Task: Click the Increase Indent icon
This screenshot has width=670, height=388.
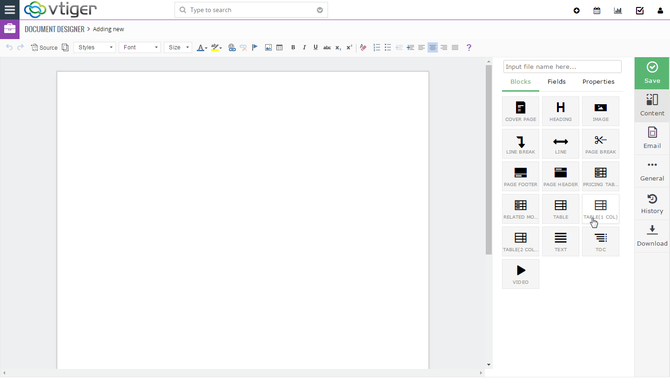Action: click(x=410, y=47)
